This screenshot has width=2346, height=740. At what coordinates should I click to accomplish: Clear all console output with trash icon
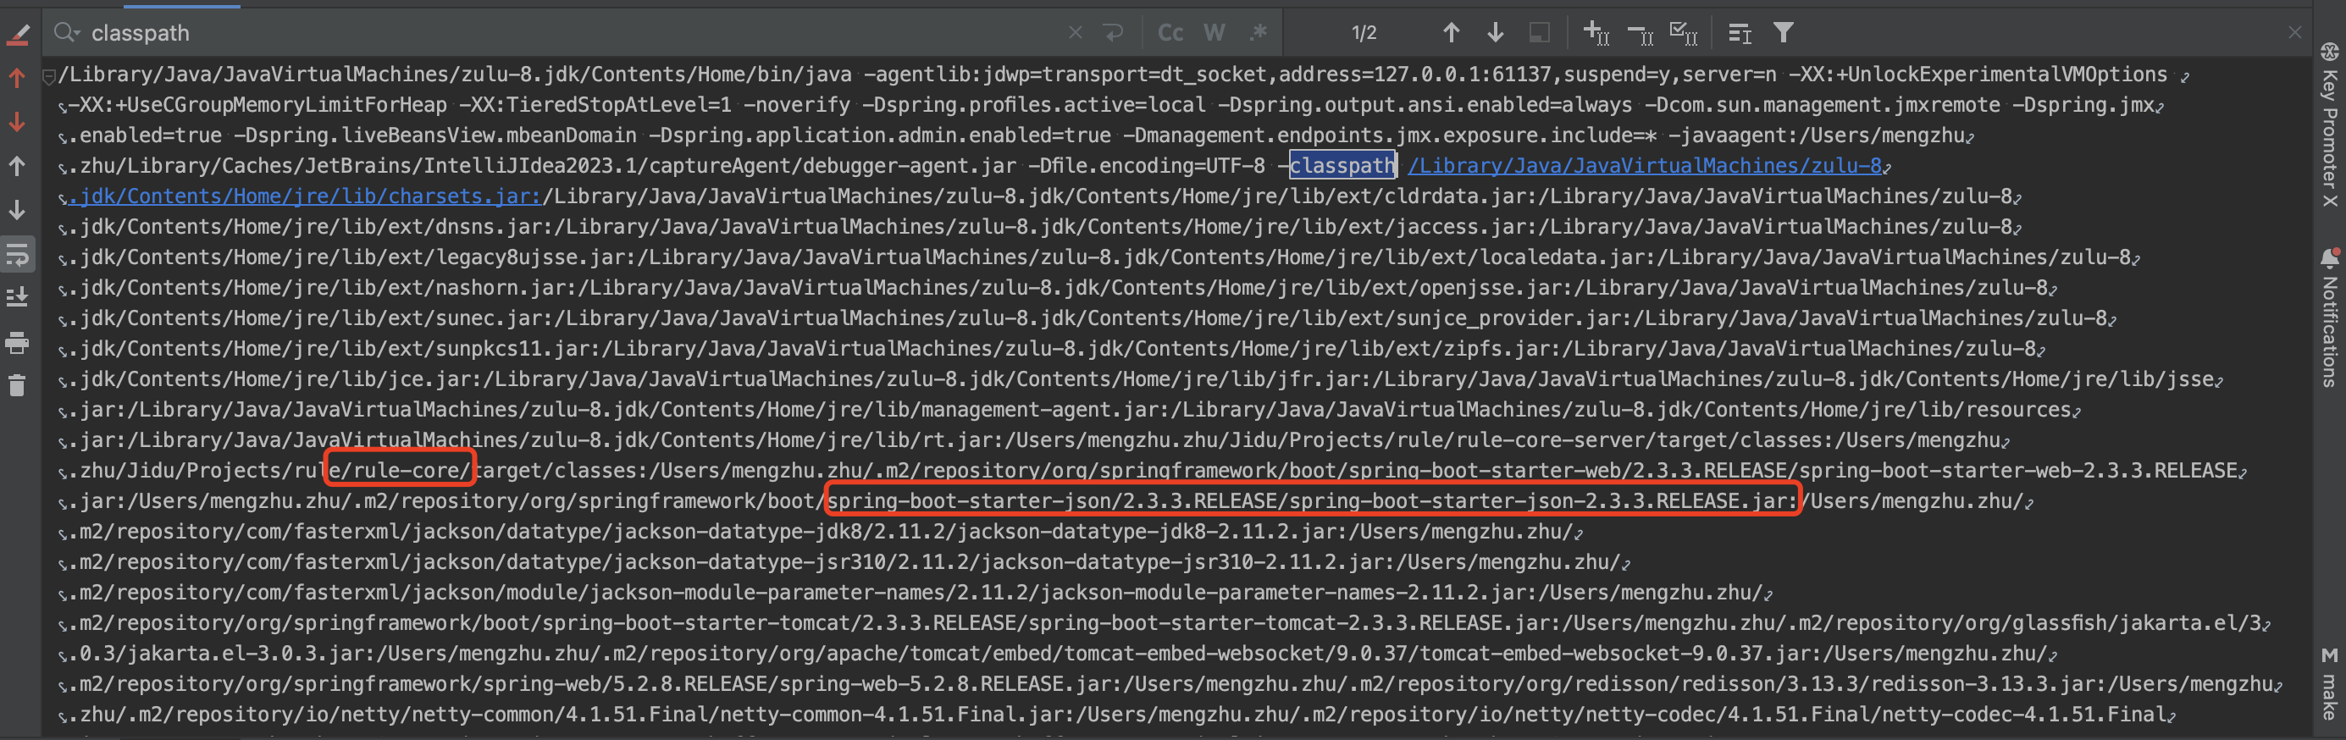17,385
